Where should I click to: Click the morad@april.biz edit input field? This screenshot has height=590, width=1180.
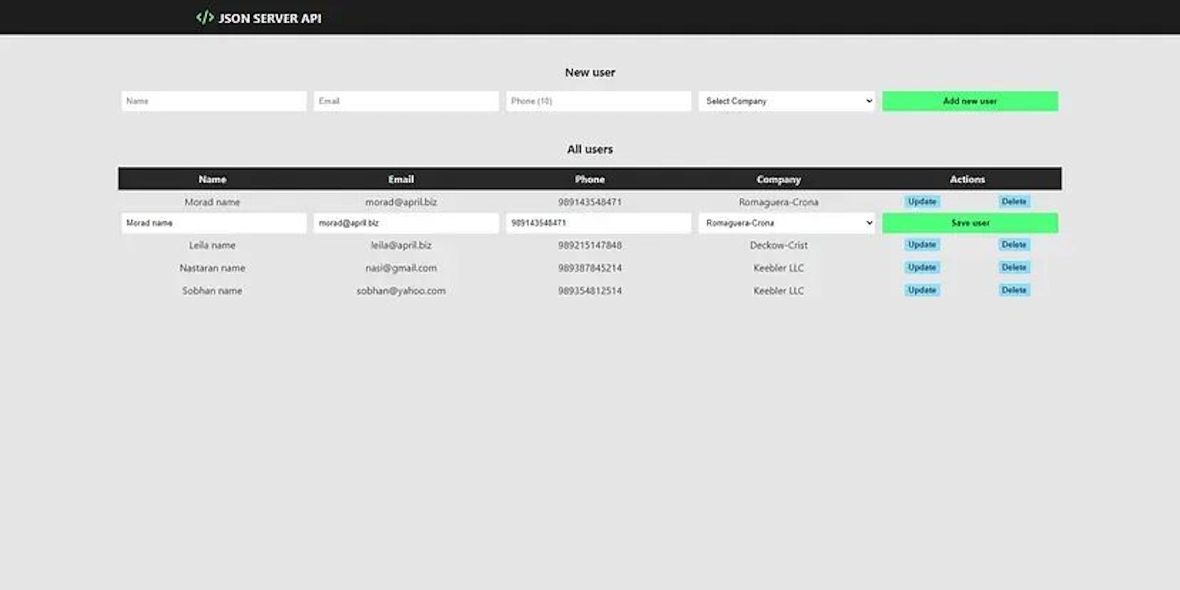click(406, 222)
